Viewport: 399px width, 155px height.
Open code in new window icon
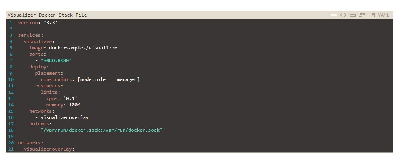coord(372,15)
